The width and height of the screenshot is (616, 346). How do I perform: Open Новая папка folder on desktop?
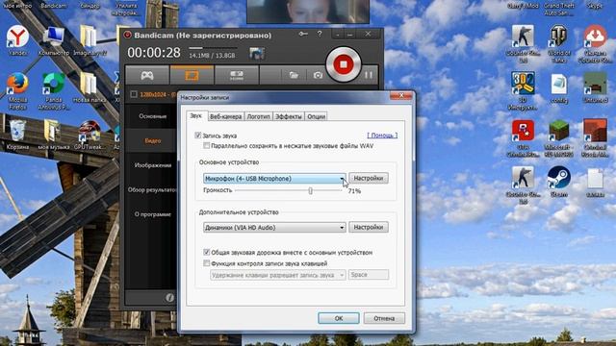[90, 87]
